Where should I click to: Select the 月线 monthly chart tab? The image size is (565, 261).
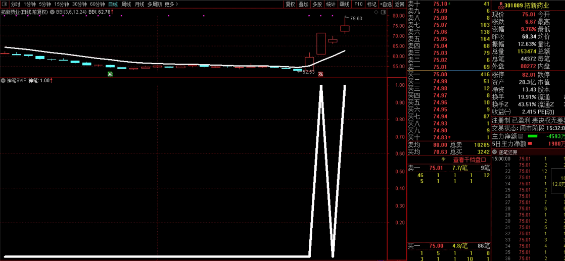(x=139, y=5)
